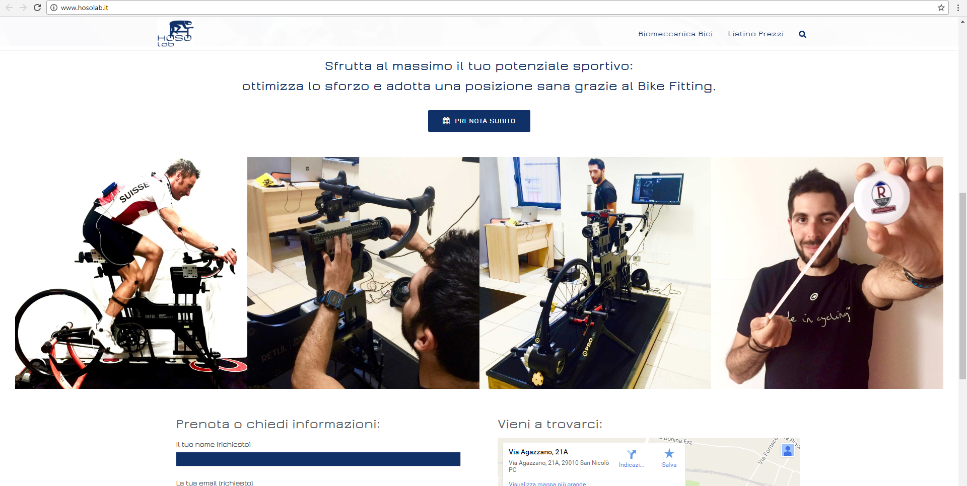Open the Chrome three-dot menu

(958, 8)
